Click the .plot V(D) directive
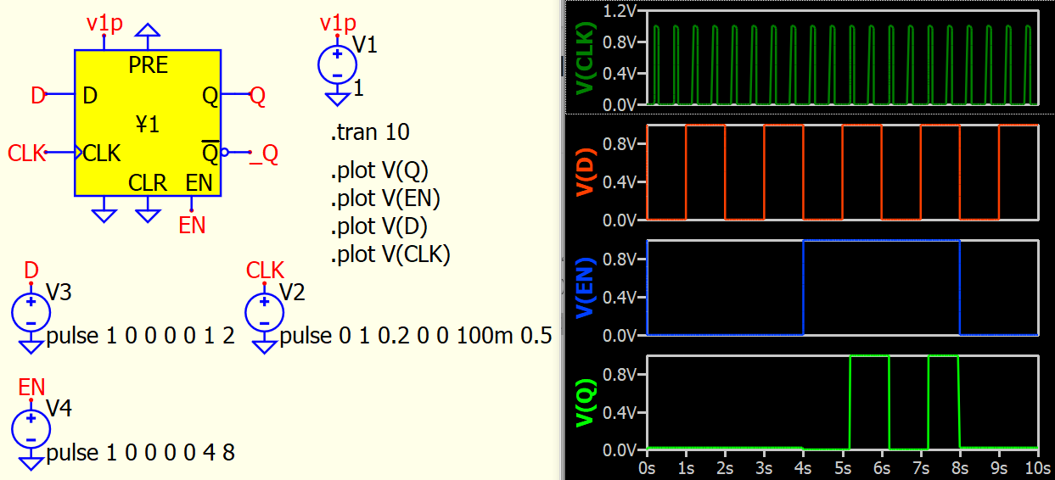Image resolution: width=1055 pixels, height=480 pixels. point(379,226)
